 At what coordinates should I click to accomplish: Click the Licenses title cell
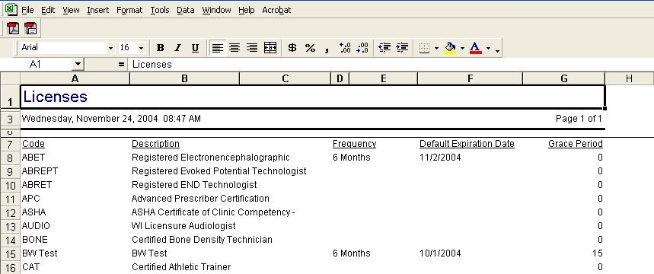(x=312, y=97)
